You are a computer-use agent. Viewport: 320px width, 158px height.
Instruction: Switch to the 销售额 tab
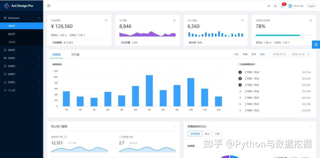click(57, 55)
